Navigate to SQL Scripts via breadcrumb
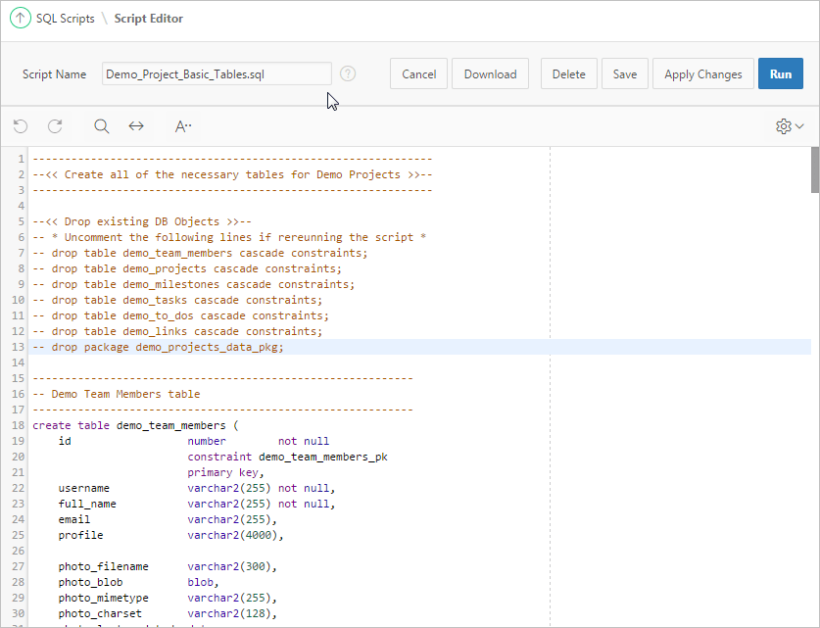Viewport: 820px width, 628px height. coord(69,18)
